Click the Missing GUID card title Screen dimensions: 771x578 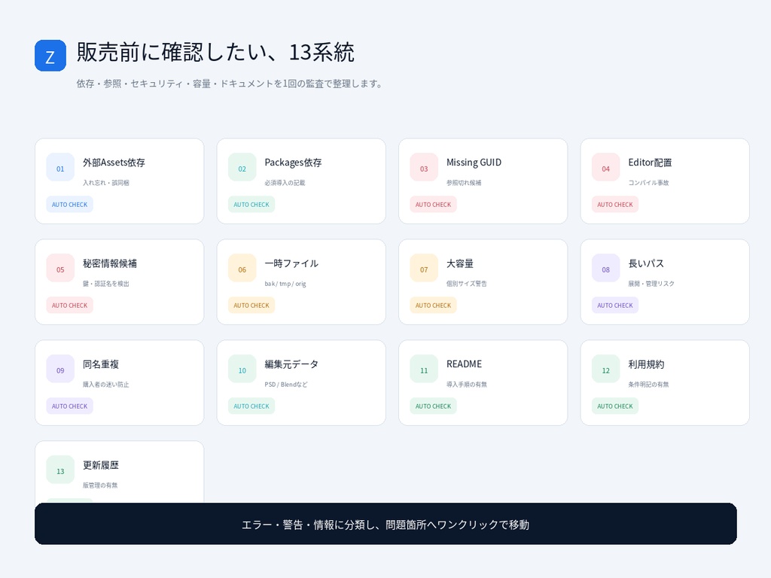(x=474, y=163)
